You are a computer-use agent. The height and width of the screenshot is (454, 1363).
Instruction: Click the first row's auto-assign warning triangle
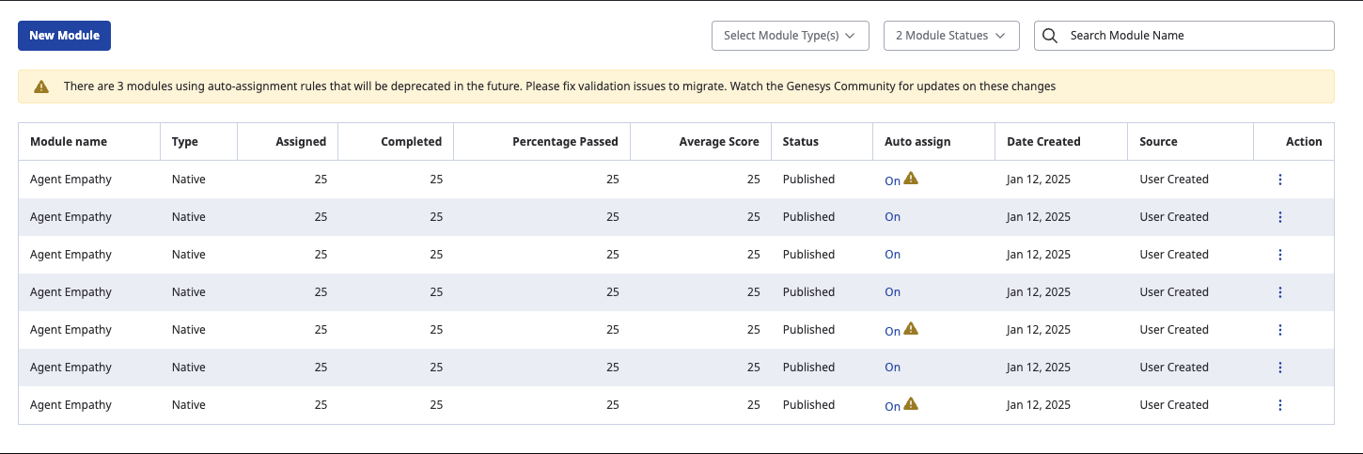[x=911, y=178]
